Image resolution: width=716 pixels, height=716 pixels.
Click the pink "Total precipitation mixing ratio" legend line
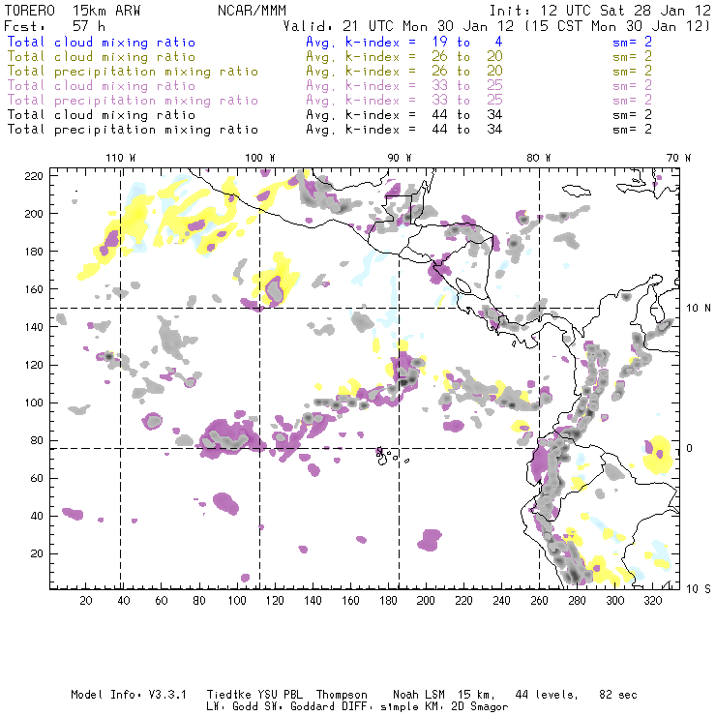pos(133,101)
